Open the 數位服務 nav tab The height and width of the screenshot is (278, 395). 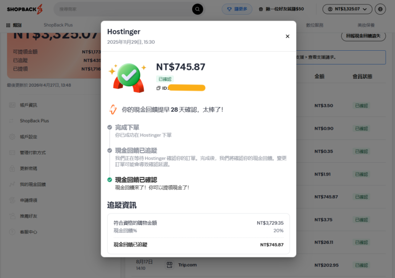pos(315,25)
